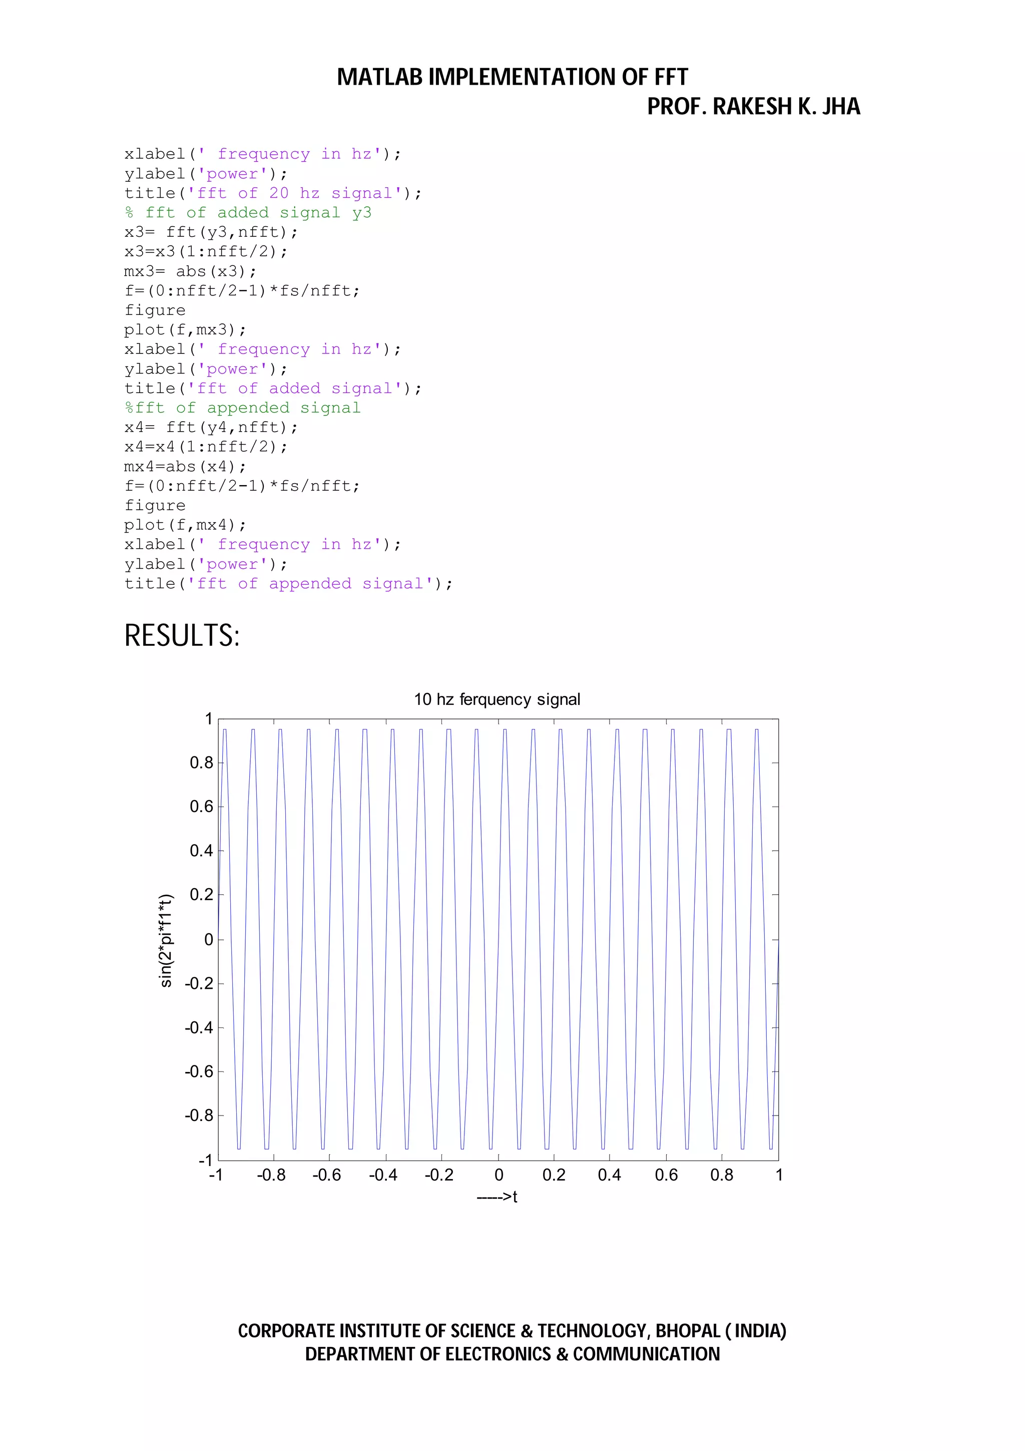The width and height of the screenshot is (1025, 1451).
Task: Click the 'mx3= abs(x3);' code line
Action: pos(190,271)
